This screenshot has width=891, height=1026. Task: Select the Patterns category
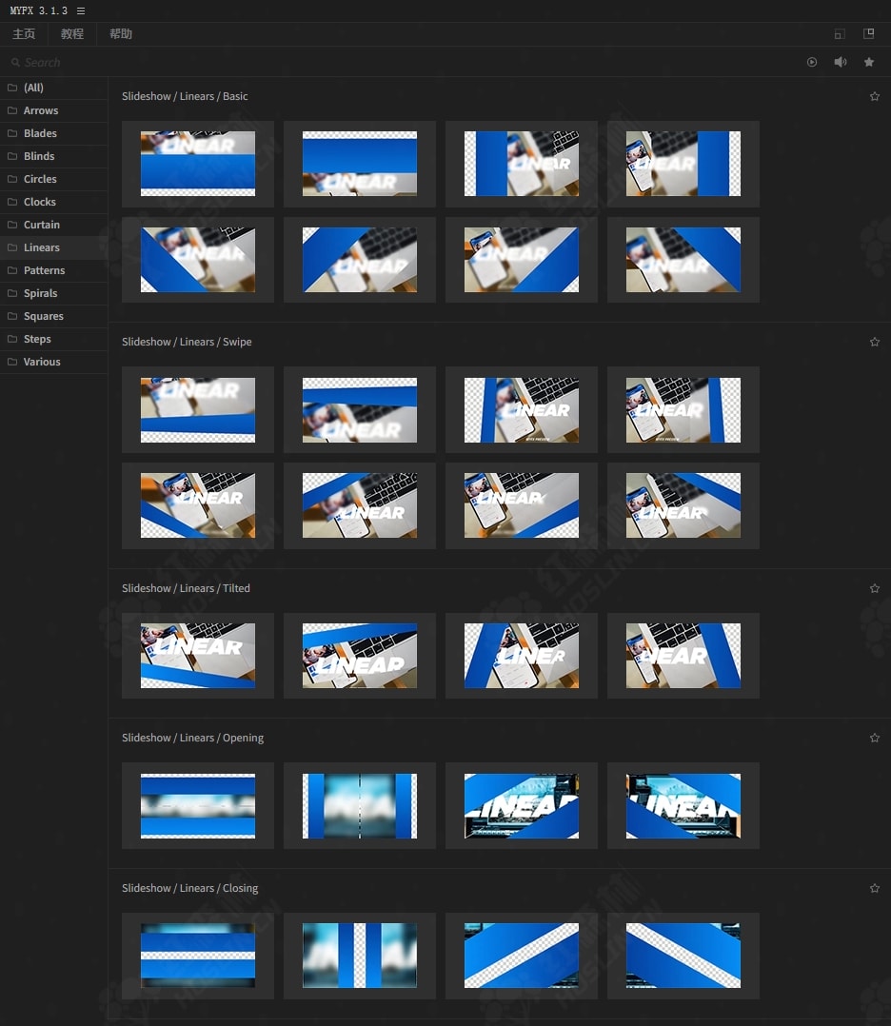53,270
